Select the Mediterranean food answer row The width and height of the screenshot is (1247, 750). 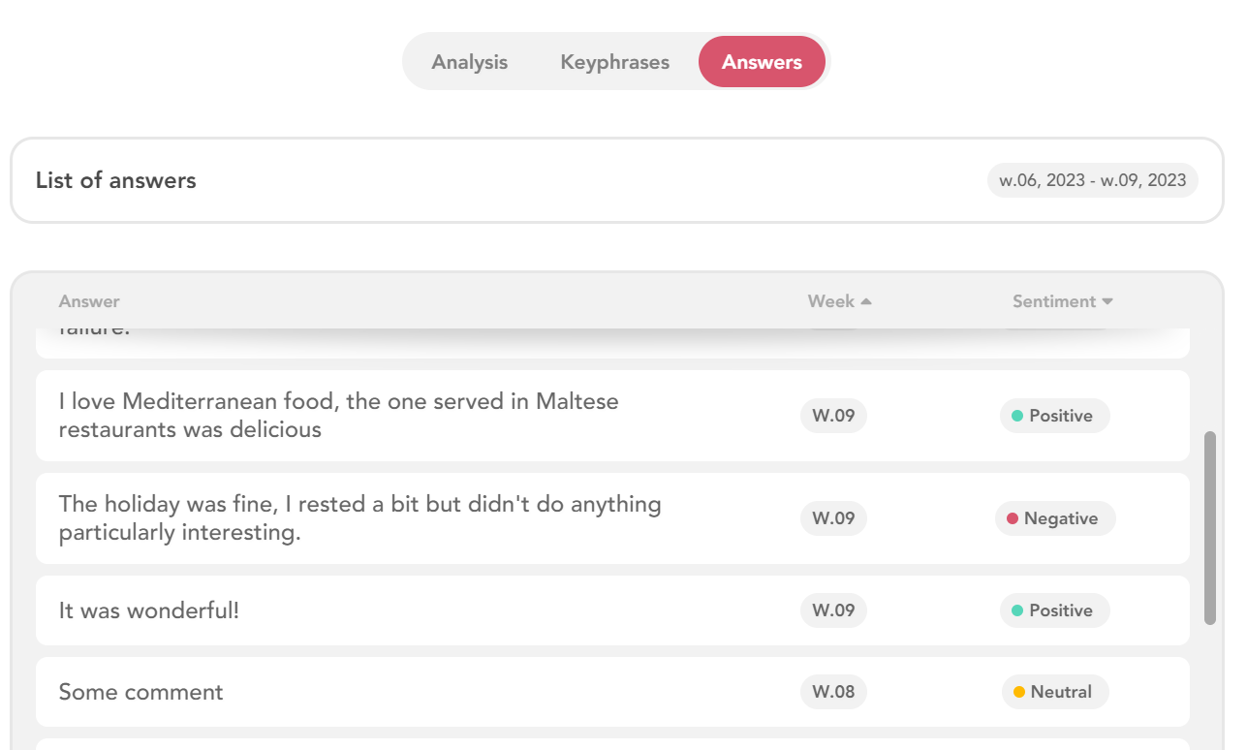coord(612,416)
